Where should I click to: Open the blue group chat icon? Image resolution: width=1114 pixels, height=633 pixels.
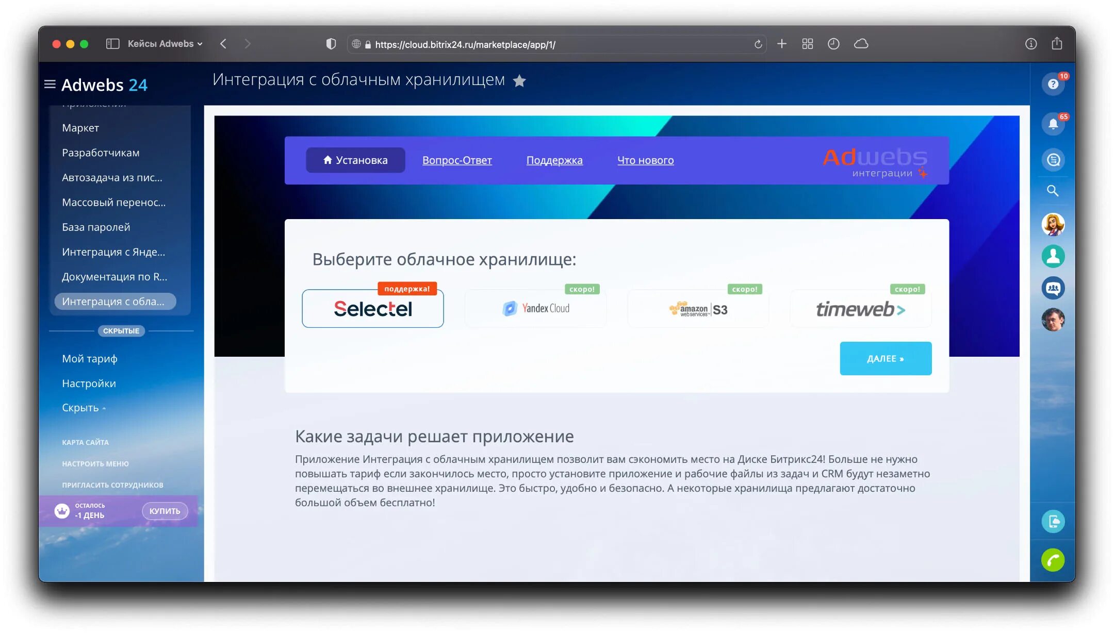[x=1053, y=288]
